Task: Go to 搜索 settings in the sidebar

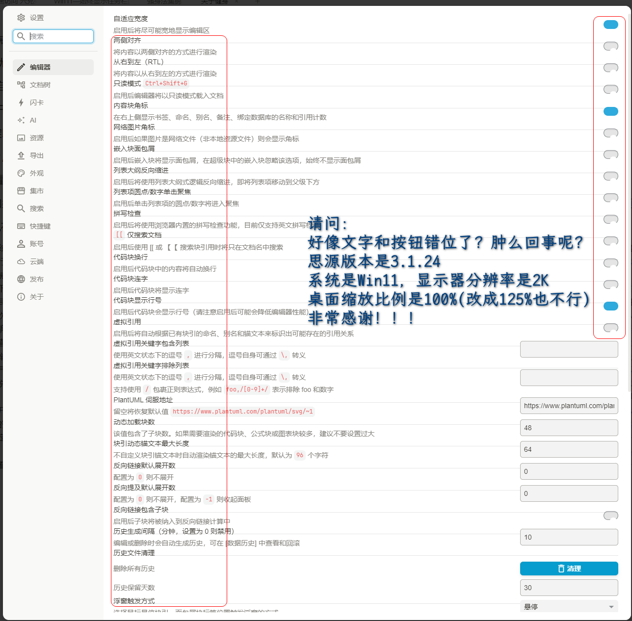Action: click(53, 208)
